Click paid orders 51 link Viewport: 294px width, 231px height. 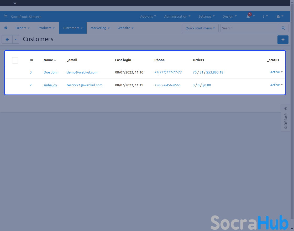click(201, 72)
